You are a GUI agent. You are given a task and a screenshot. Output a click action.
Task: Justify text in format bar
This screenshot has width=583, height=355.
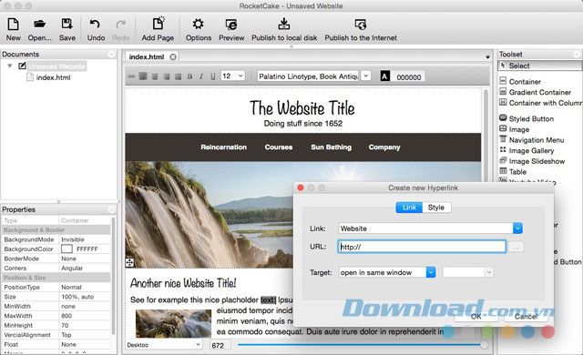pyautogui.click(x=179, y=76)
